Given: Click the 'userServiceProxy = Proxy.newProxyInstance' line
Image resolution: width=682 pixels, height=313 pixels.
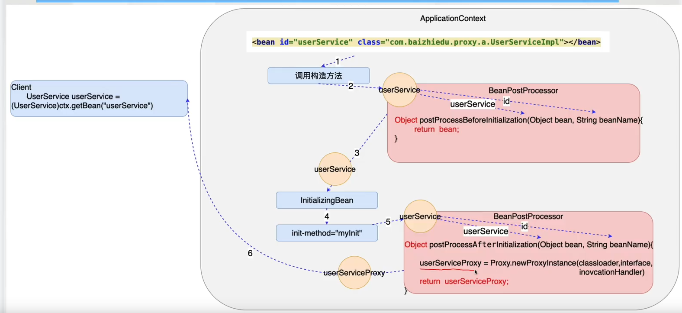Looking at the screenshot, I should click(x=536, y=263).
